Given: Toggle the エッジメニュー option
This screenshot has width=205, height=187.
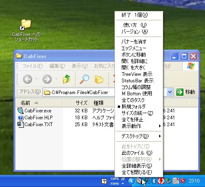Looking at the screenshot, I should [x=139, y=48].
